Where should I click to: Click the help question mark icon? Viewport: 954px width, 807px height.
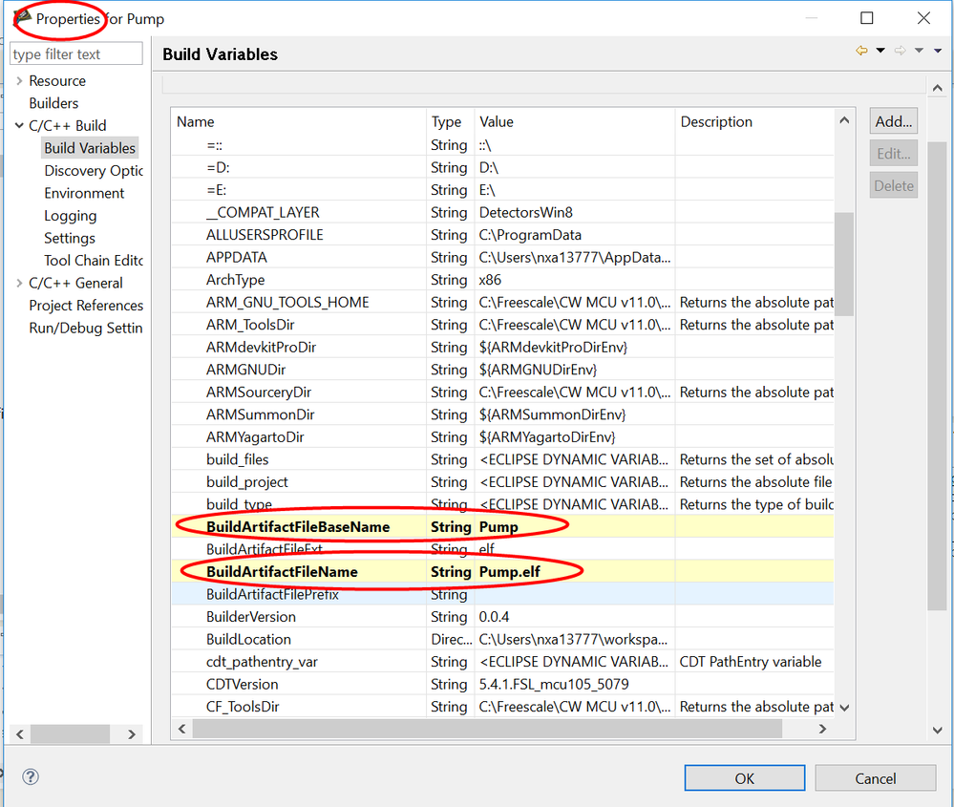pyautogui.click(x=31, y=776)
